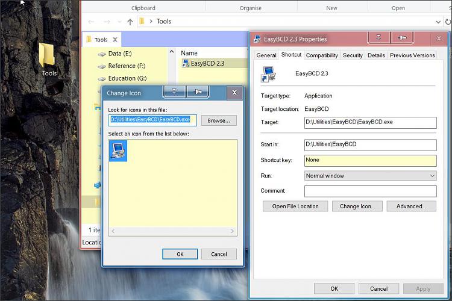Click the Properties window title icon
Screen dimensions: 452x301
coord(257,39)
